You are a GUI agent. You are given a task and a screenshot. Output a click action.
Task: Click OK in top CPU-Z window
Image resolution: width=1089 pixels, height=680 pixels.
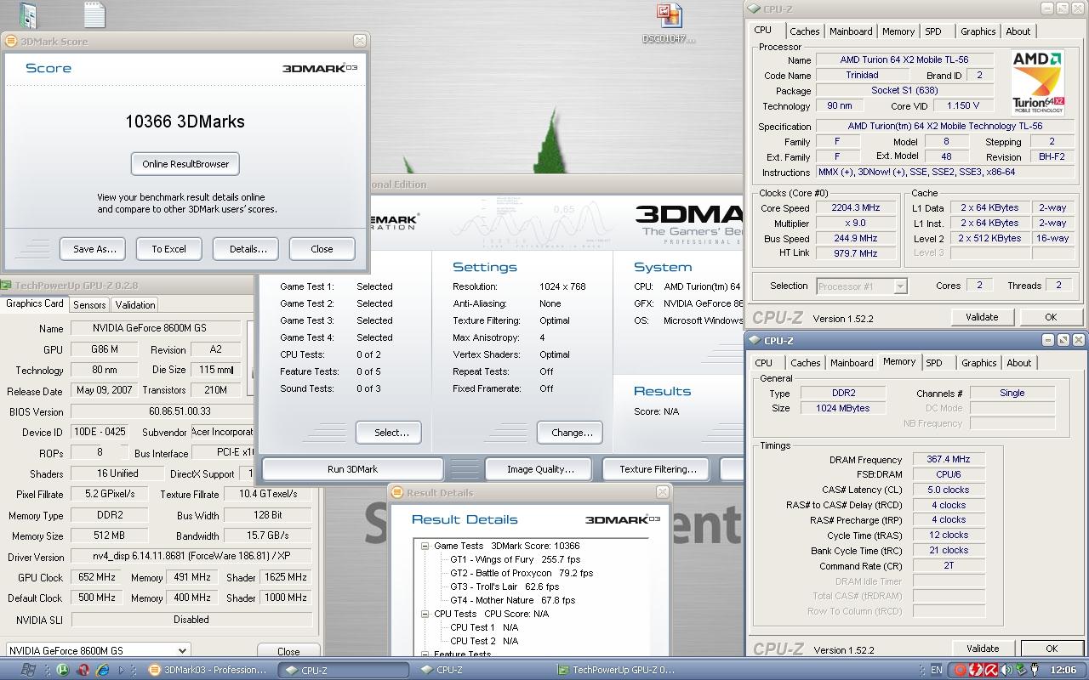point(1051,317)
